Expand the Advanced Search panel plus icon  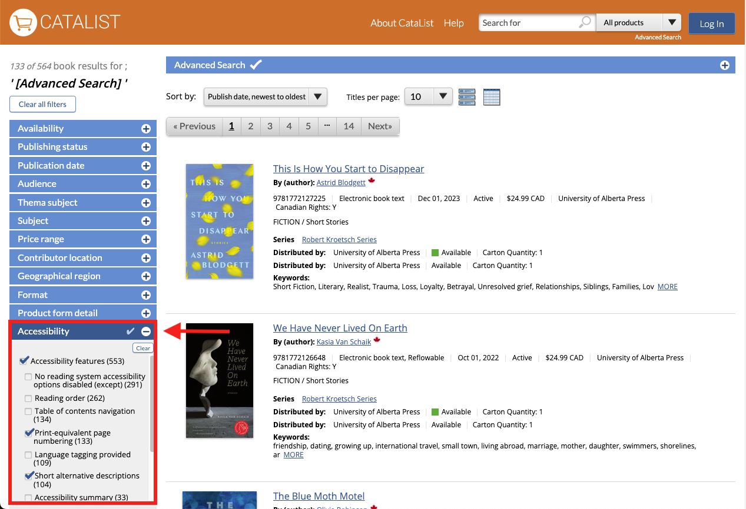tap(725, 65)
